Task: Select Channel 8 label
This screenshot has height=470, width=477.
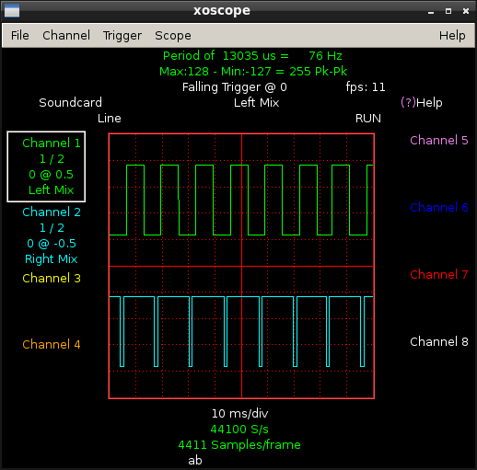Action: click(439, 342)
